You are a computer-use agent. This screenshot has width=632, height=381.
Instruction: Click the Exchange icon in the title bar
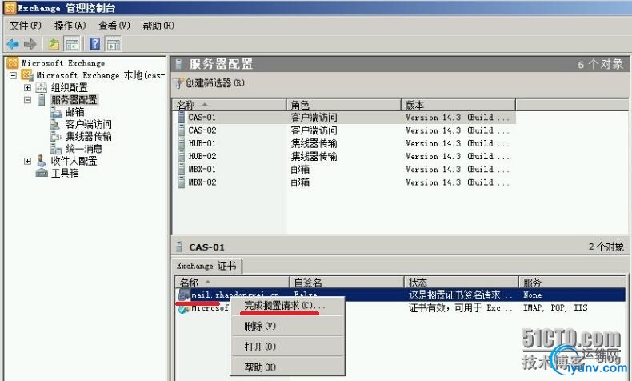(10, 7)
